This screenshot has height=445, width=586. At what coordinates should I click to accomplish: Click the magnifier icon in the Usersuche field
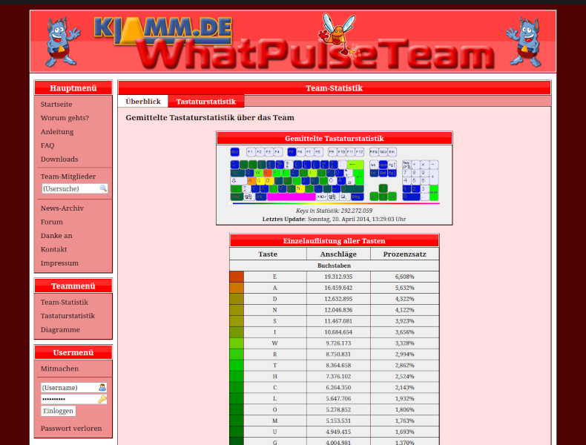point(103,188)
